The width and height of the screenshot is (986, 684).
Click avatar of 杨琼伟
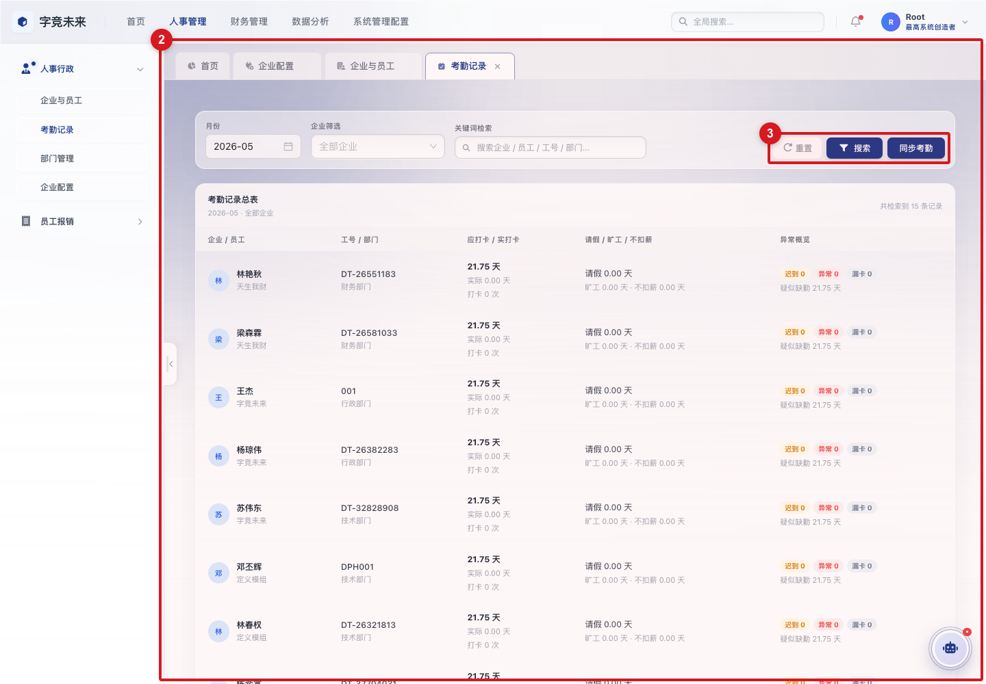[218, 456]
